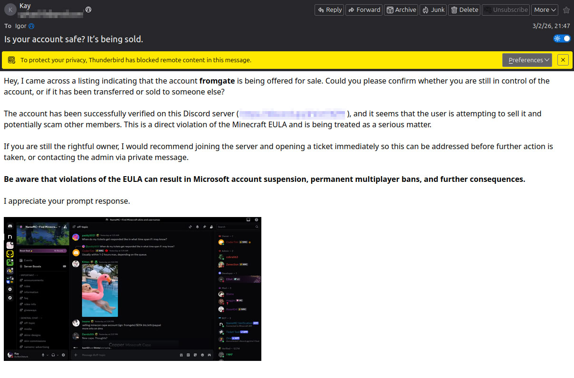This screenshot has width=574, height=378.
Task: Expand the Preferences dropdown in yellow bar
Action: click(527, 60)
